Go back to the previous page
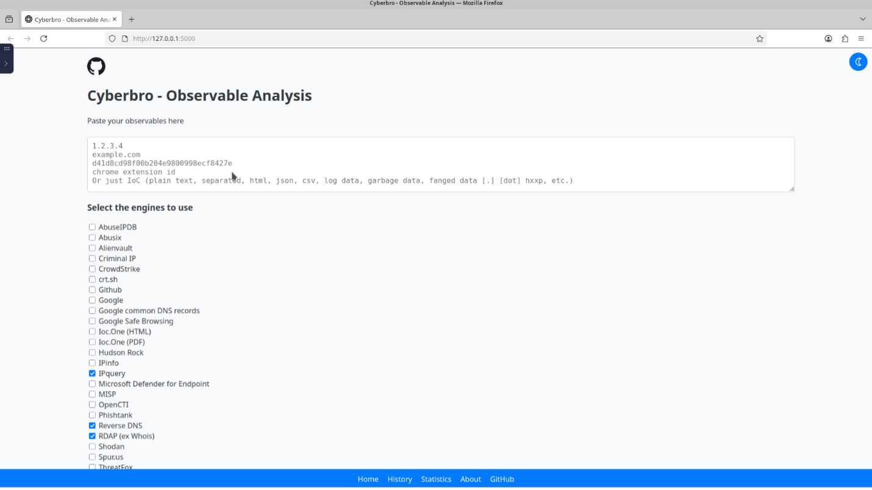The height and width of the screenshot is (490, 872). click(11, 38)
